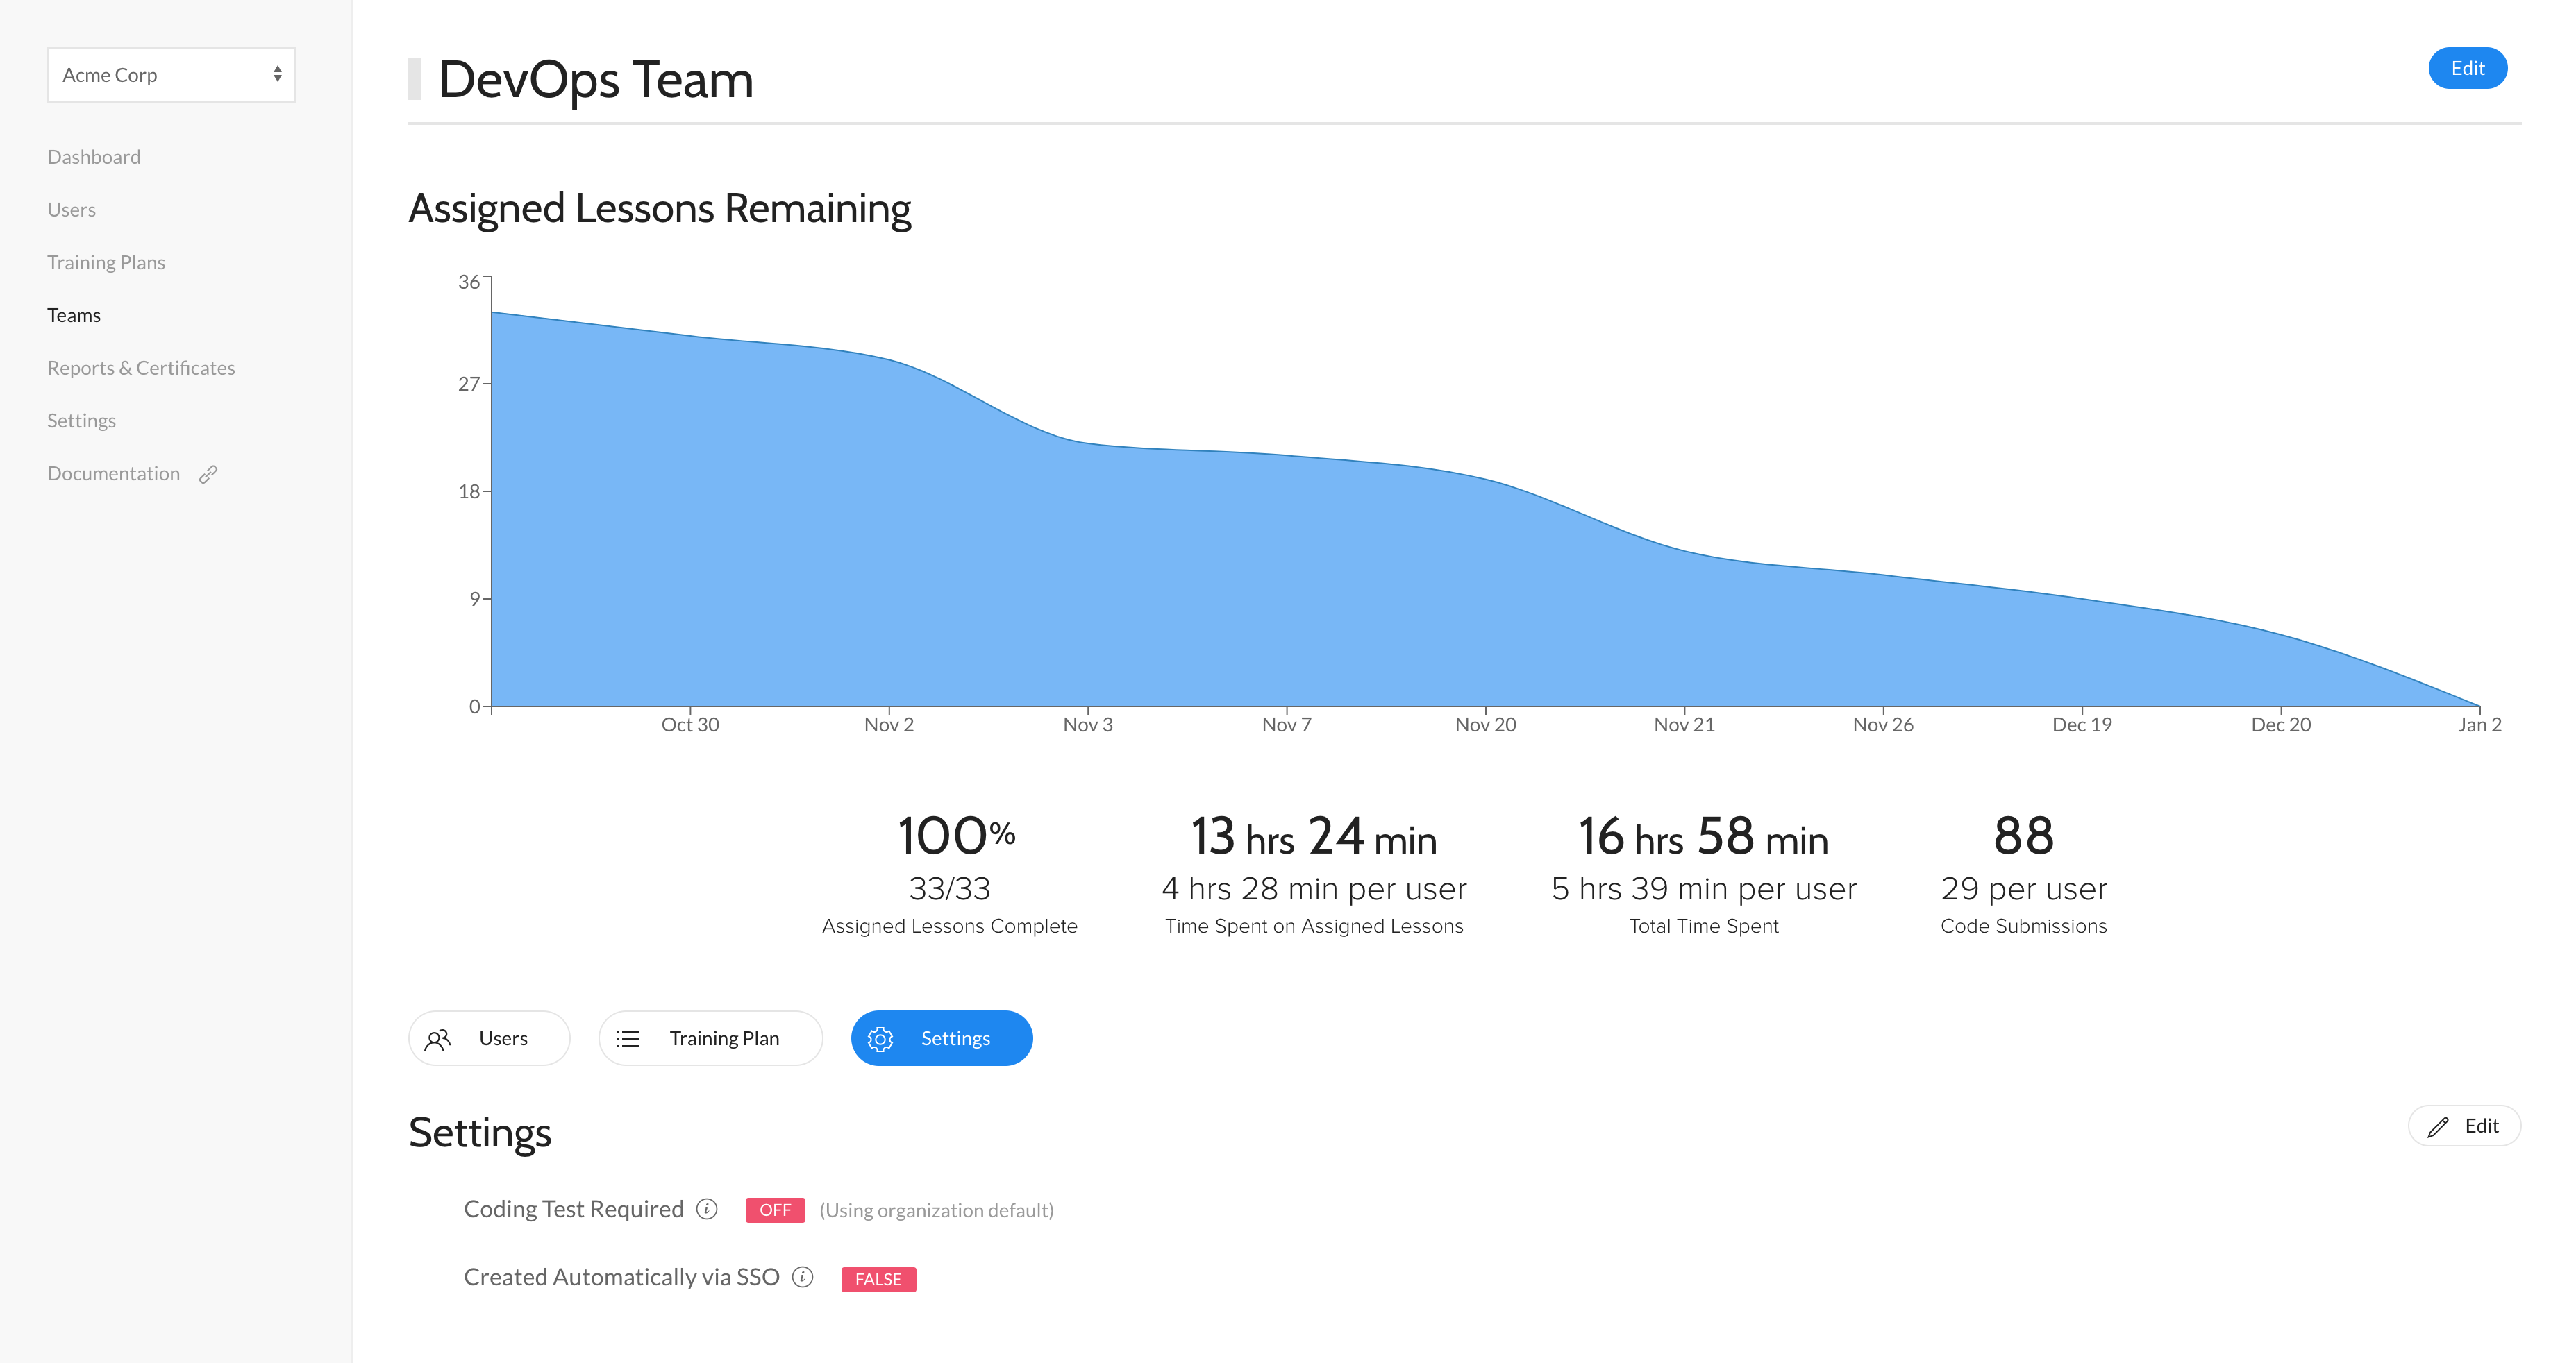
Task: Click the Dec 19 label on chart axis
Action: point(2082,725)
